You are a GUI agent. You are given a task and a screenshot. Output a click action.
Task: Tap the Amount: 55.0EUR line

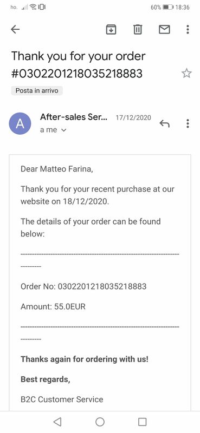(x=53, y=306)
